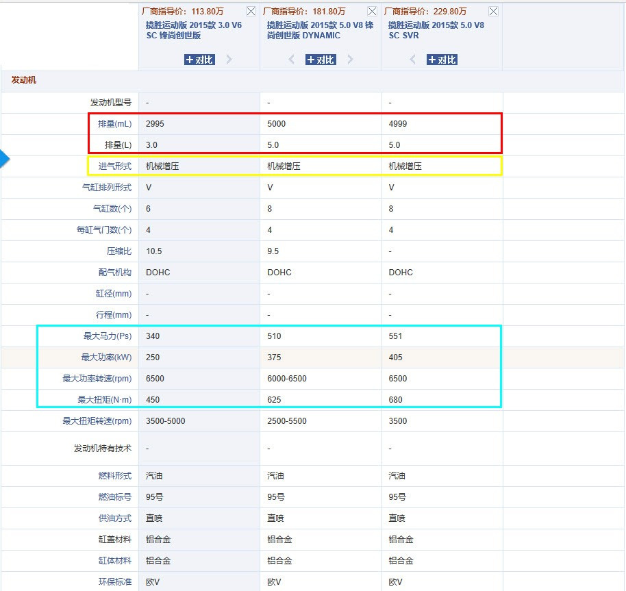Add 5.0 V8 SC SVR to 对比
Image resolution: width=626 pixels, height=591 pixels.
442,60
